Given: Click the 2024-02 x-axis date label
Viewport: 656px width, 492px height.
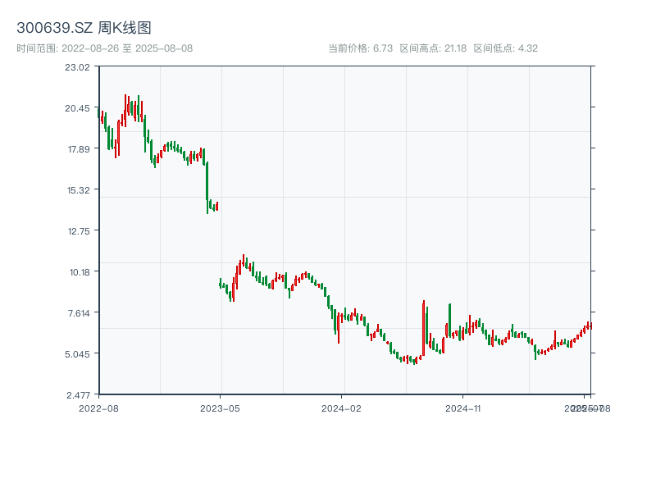Looking at the screenshot, I should (341, 408).
